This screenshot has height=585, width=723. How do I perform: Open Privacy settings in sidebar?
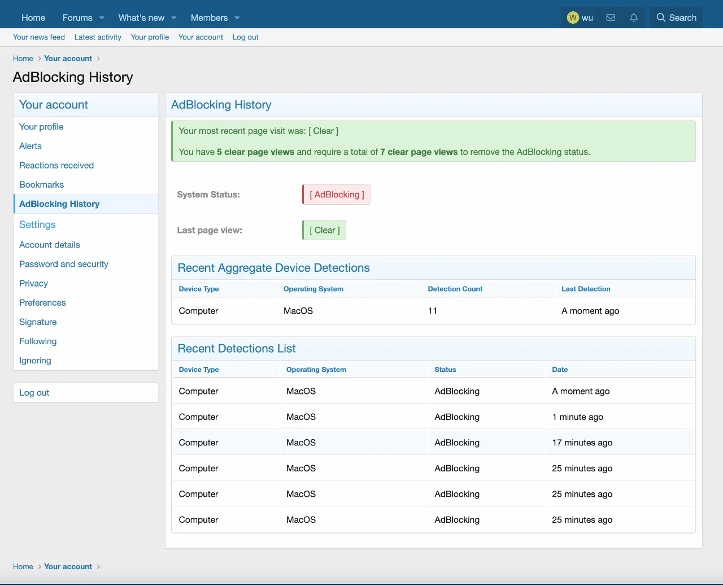click(x=33, y=284)
